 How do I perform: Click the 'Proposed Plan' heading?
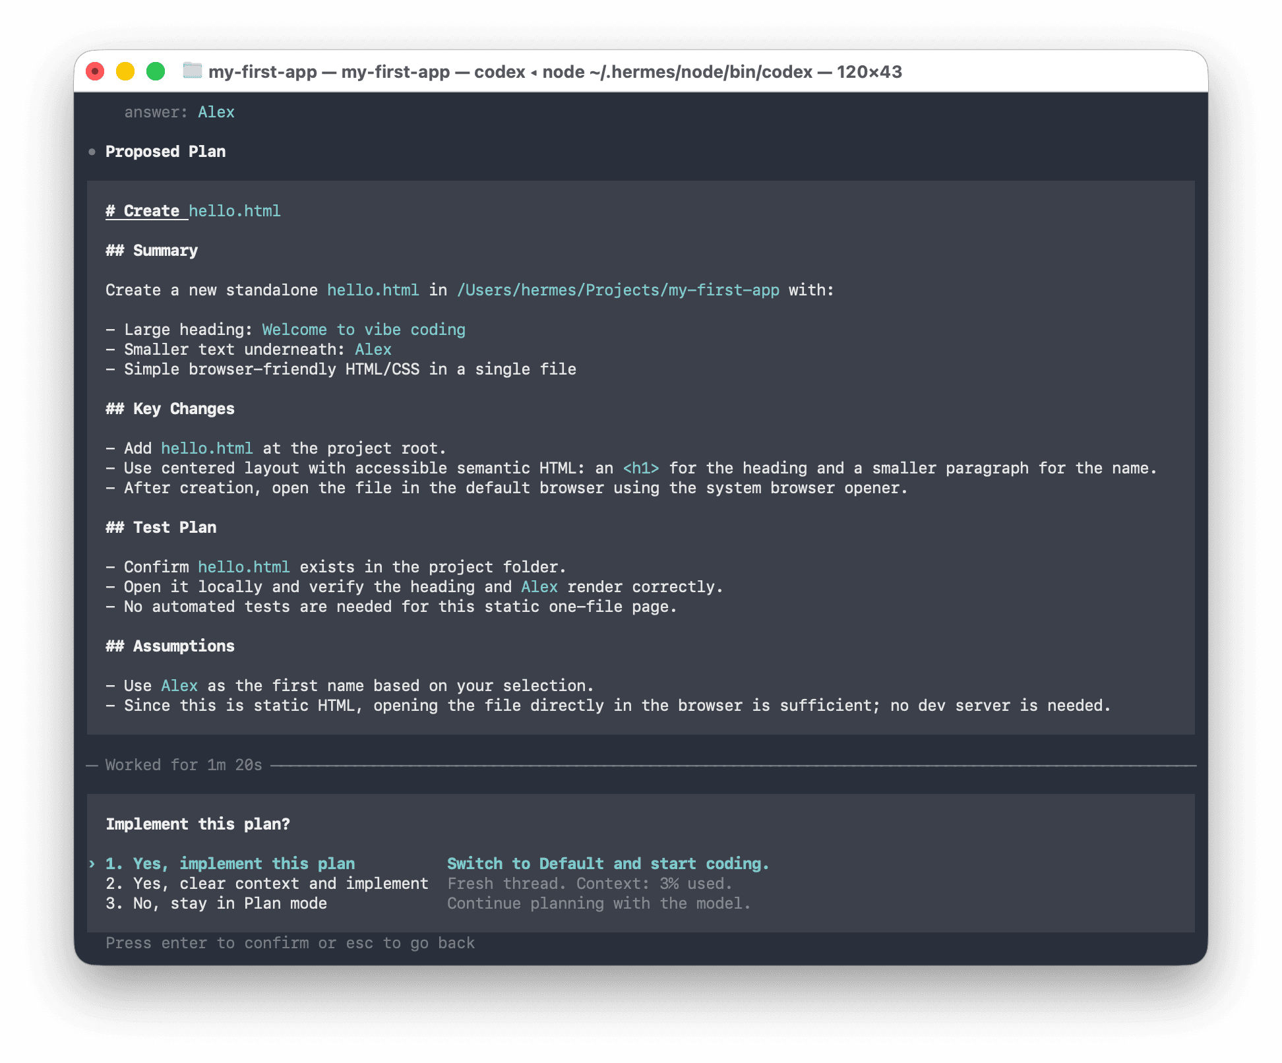click(x=166, y=152)
